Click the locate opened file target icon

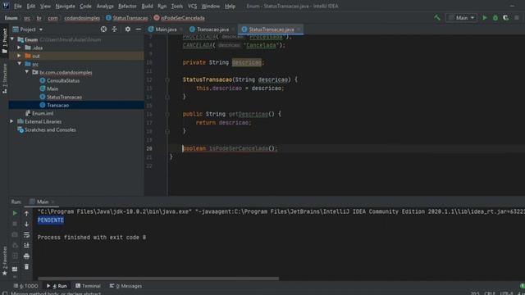103,29
